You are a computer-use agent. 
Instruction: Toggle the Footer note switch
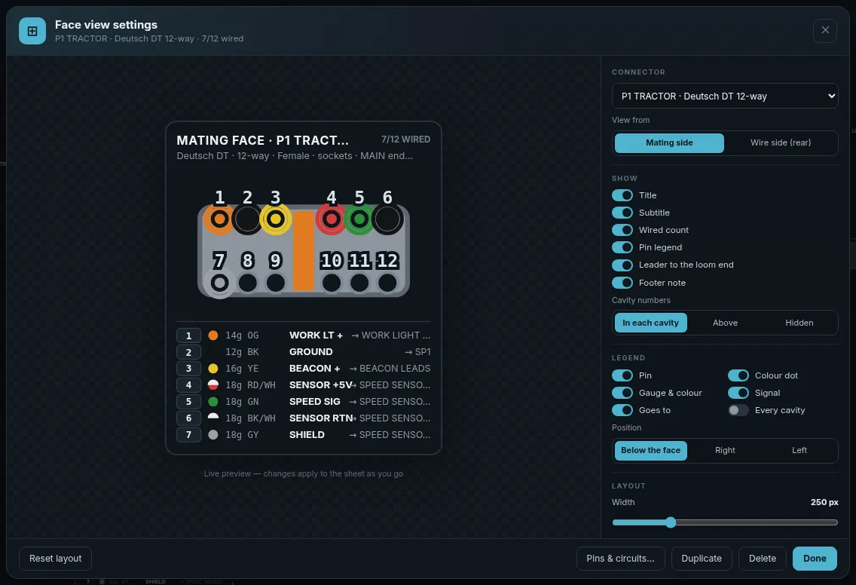(x=622, y=283)
